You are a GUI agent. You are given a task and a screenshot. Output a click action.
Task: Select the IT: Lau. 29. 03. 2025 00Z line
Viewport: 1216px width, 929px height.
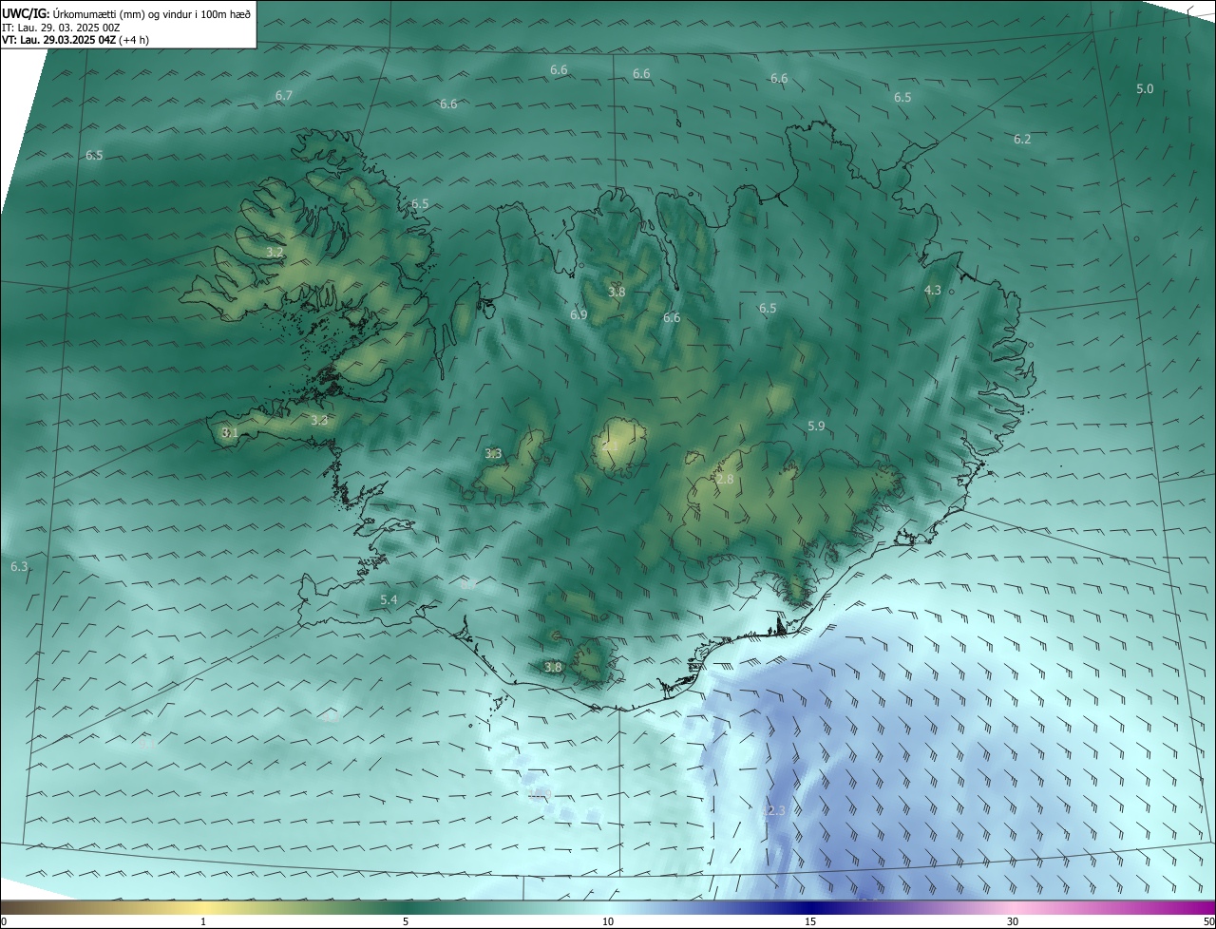click(62, 28)
